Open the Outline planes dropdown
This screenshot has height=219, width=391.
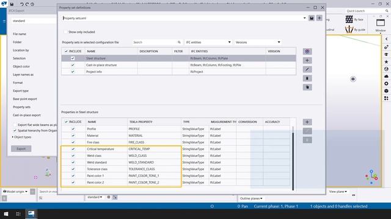click(251, 198)
